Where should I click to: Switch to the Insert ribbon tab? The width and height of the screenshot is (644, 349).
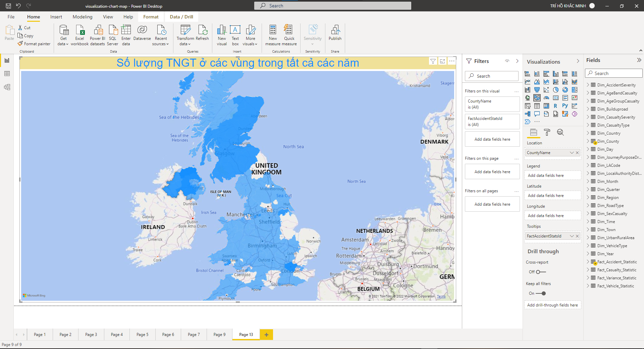pos(56,17)
